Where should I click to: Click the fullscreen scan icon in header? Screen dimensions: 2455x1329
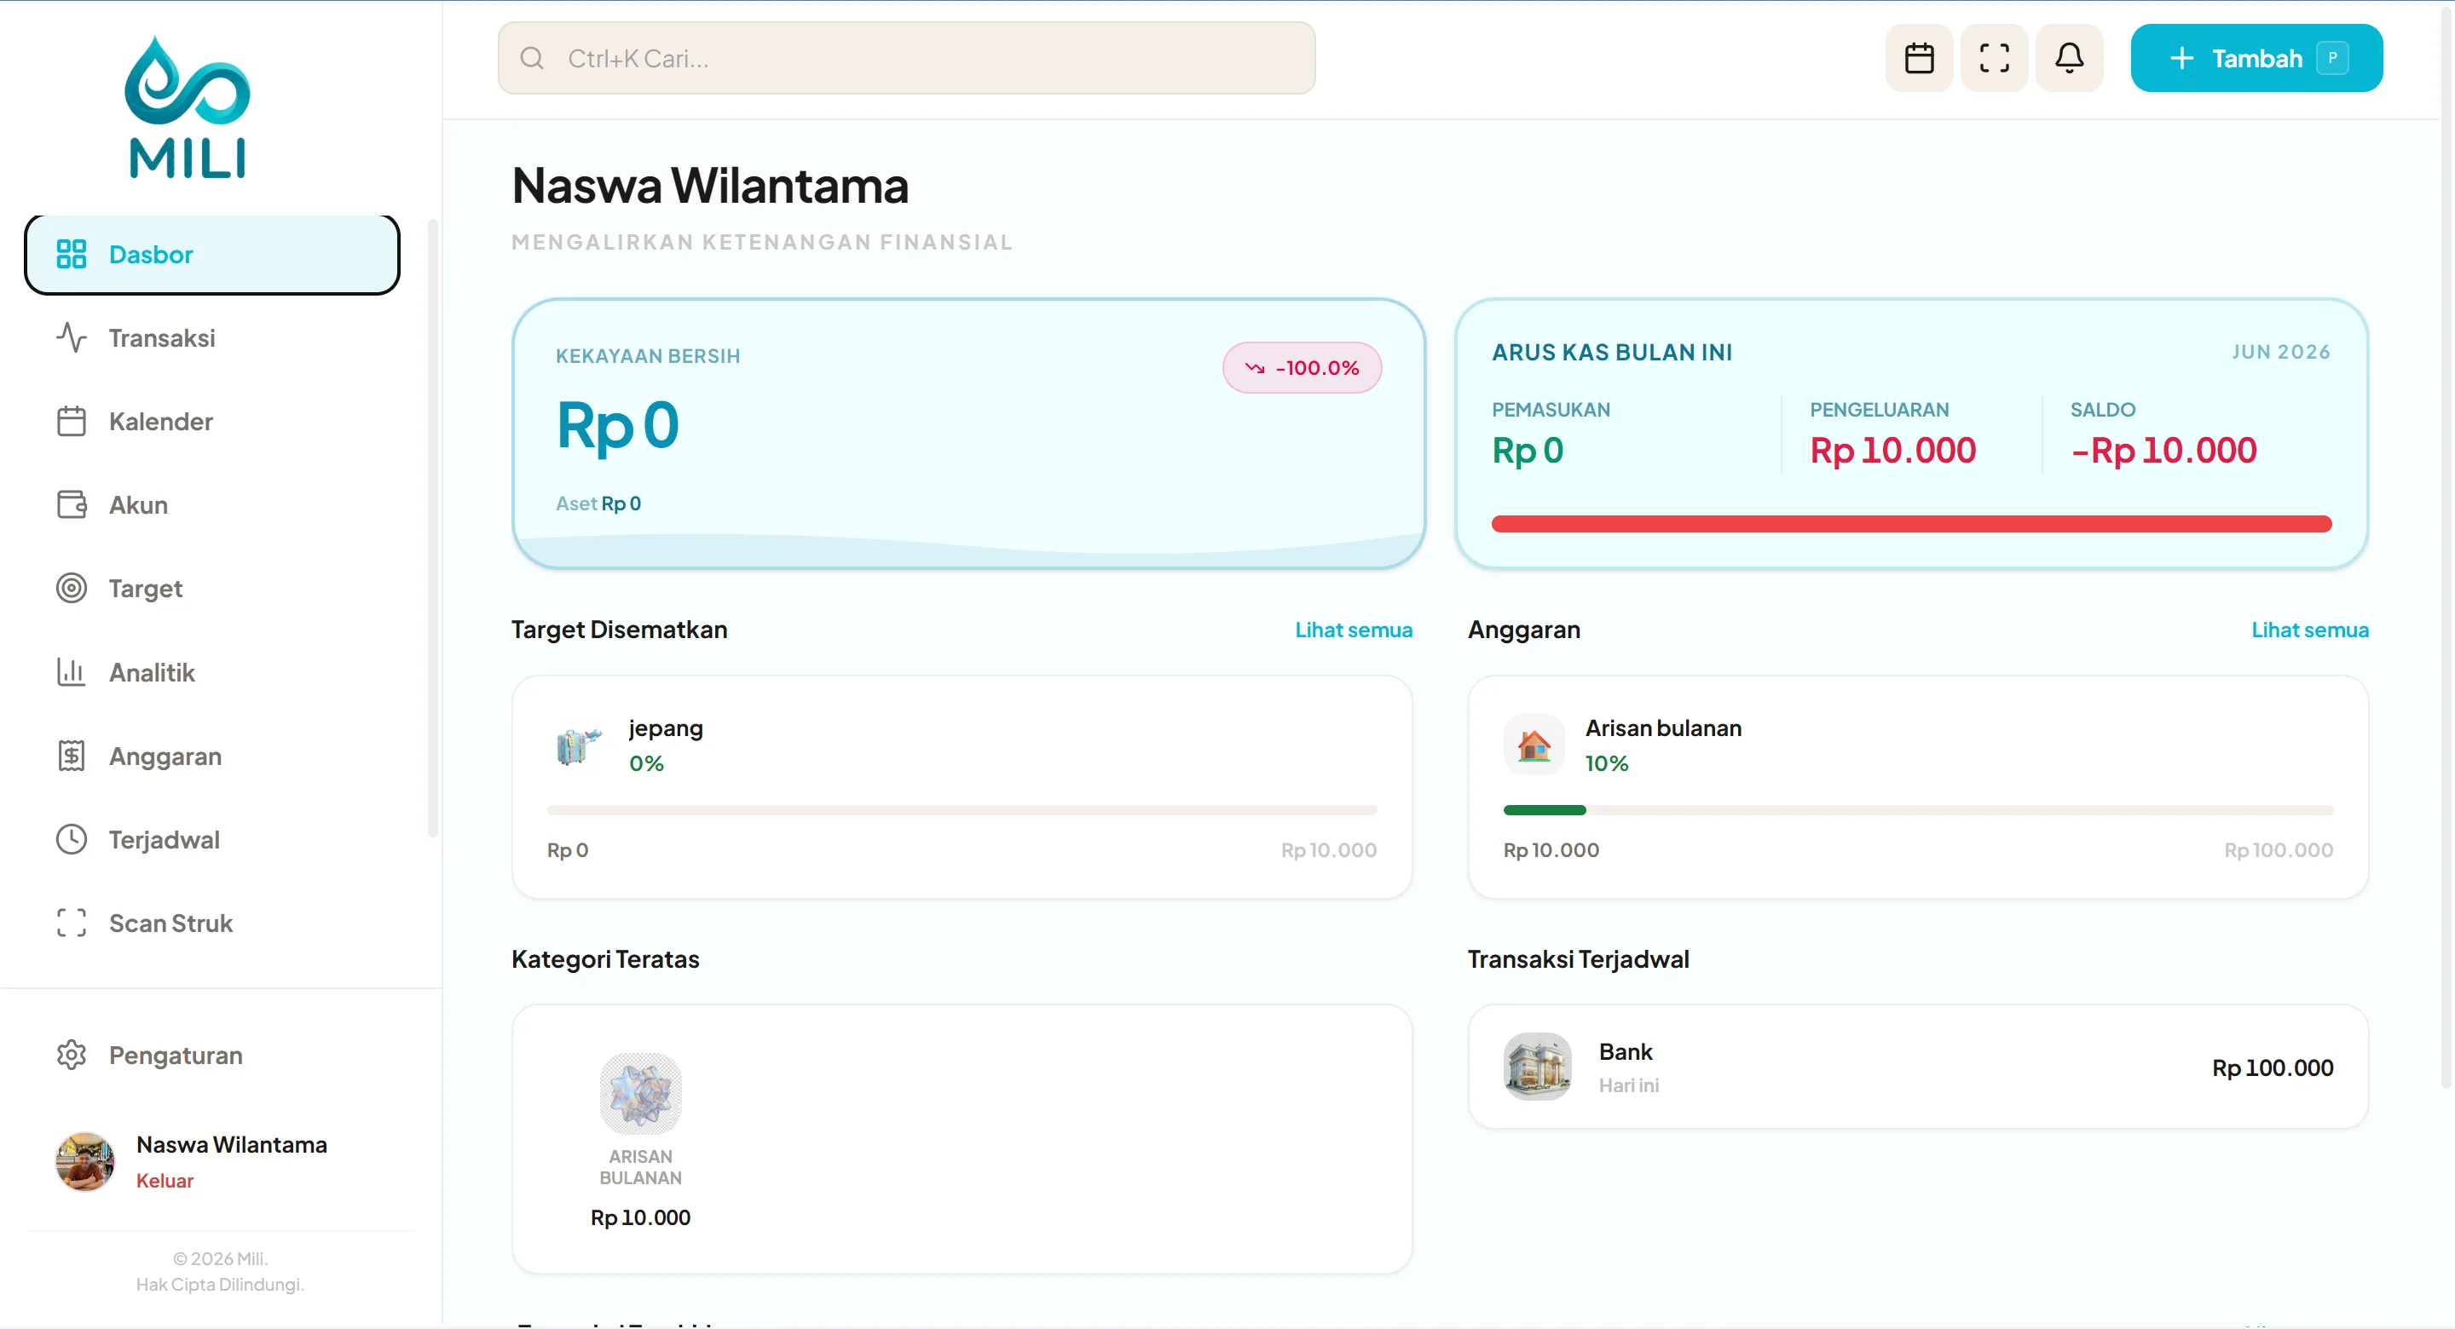pos(1994,58)
